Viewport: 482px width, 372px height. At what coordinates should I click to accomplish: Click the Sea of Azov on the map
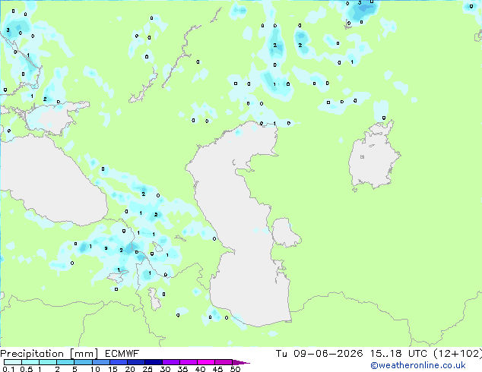54,118
